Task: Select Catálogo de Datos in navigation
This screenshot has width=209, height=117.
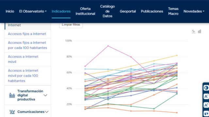Action: pyautogui.click(x=107, y=11)
